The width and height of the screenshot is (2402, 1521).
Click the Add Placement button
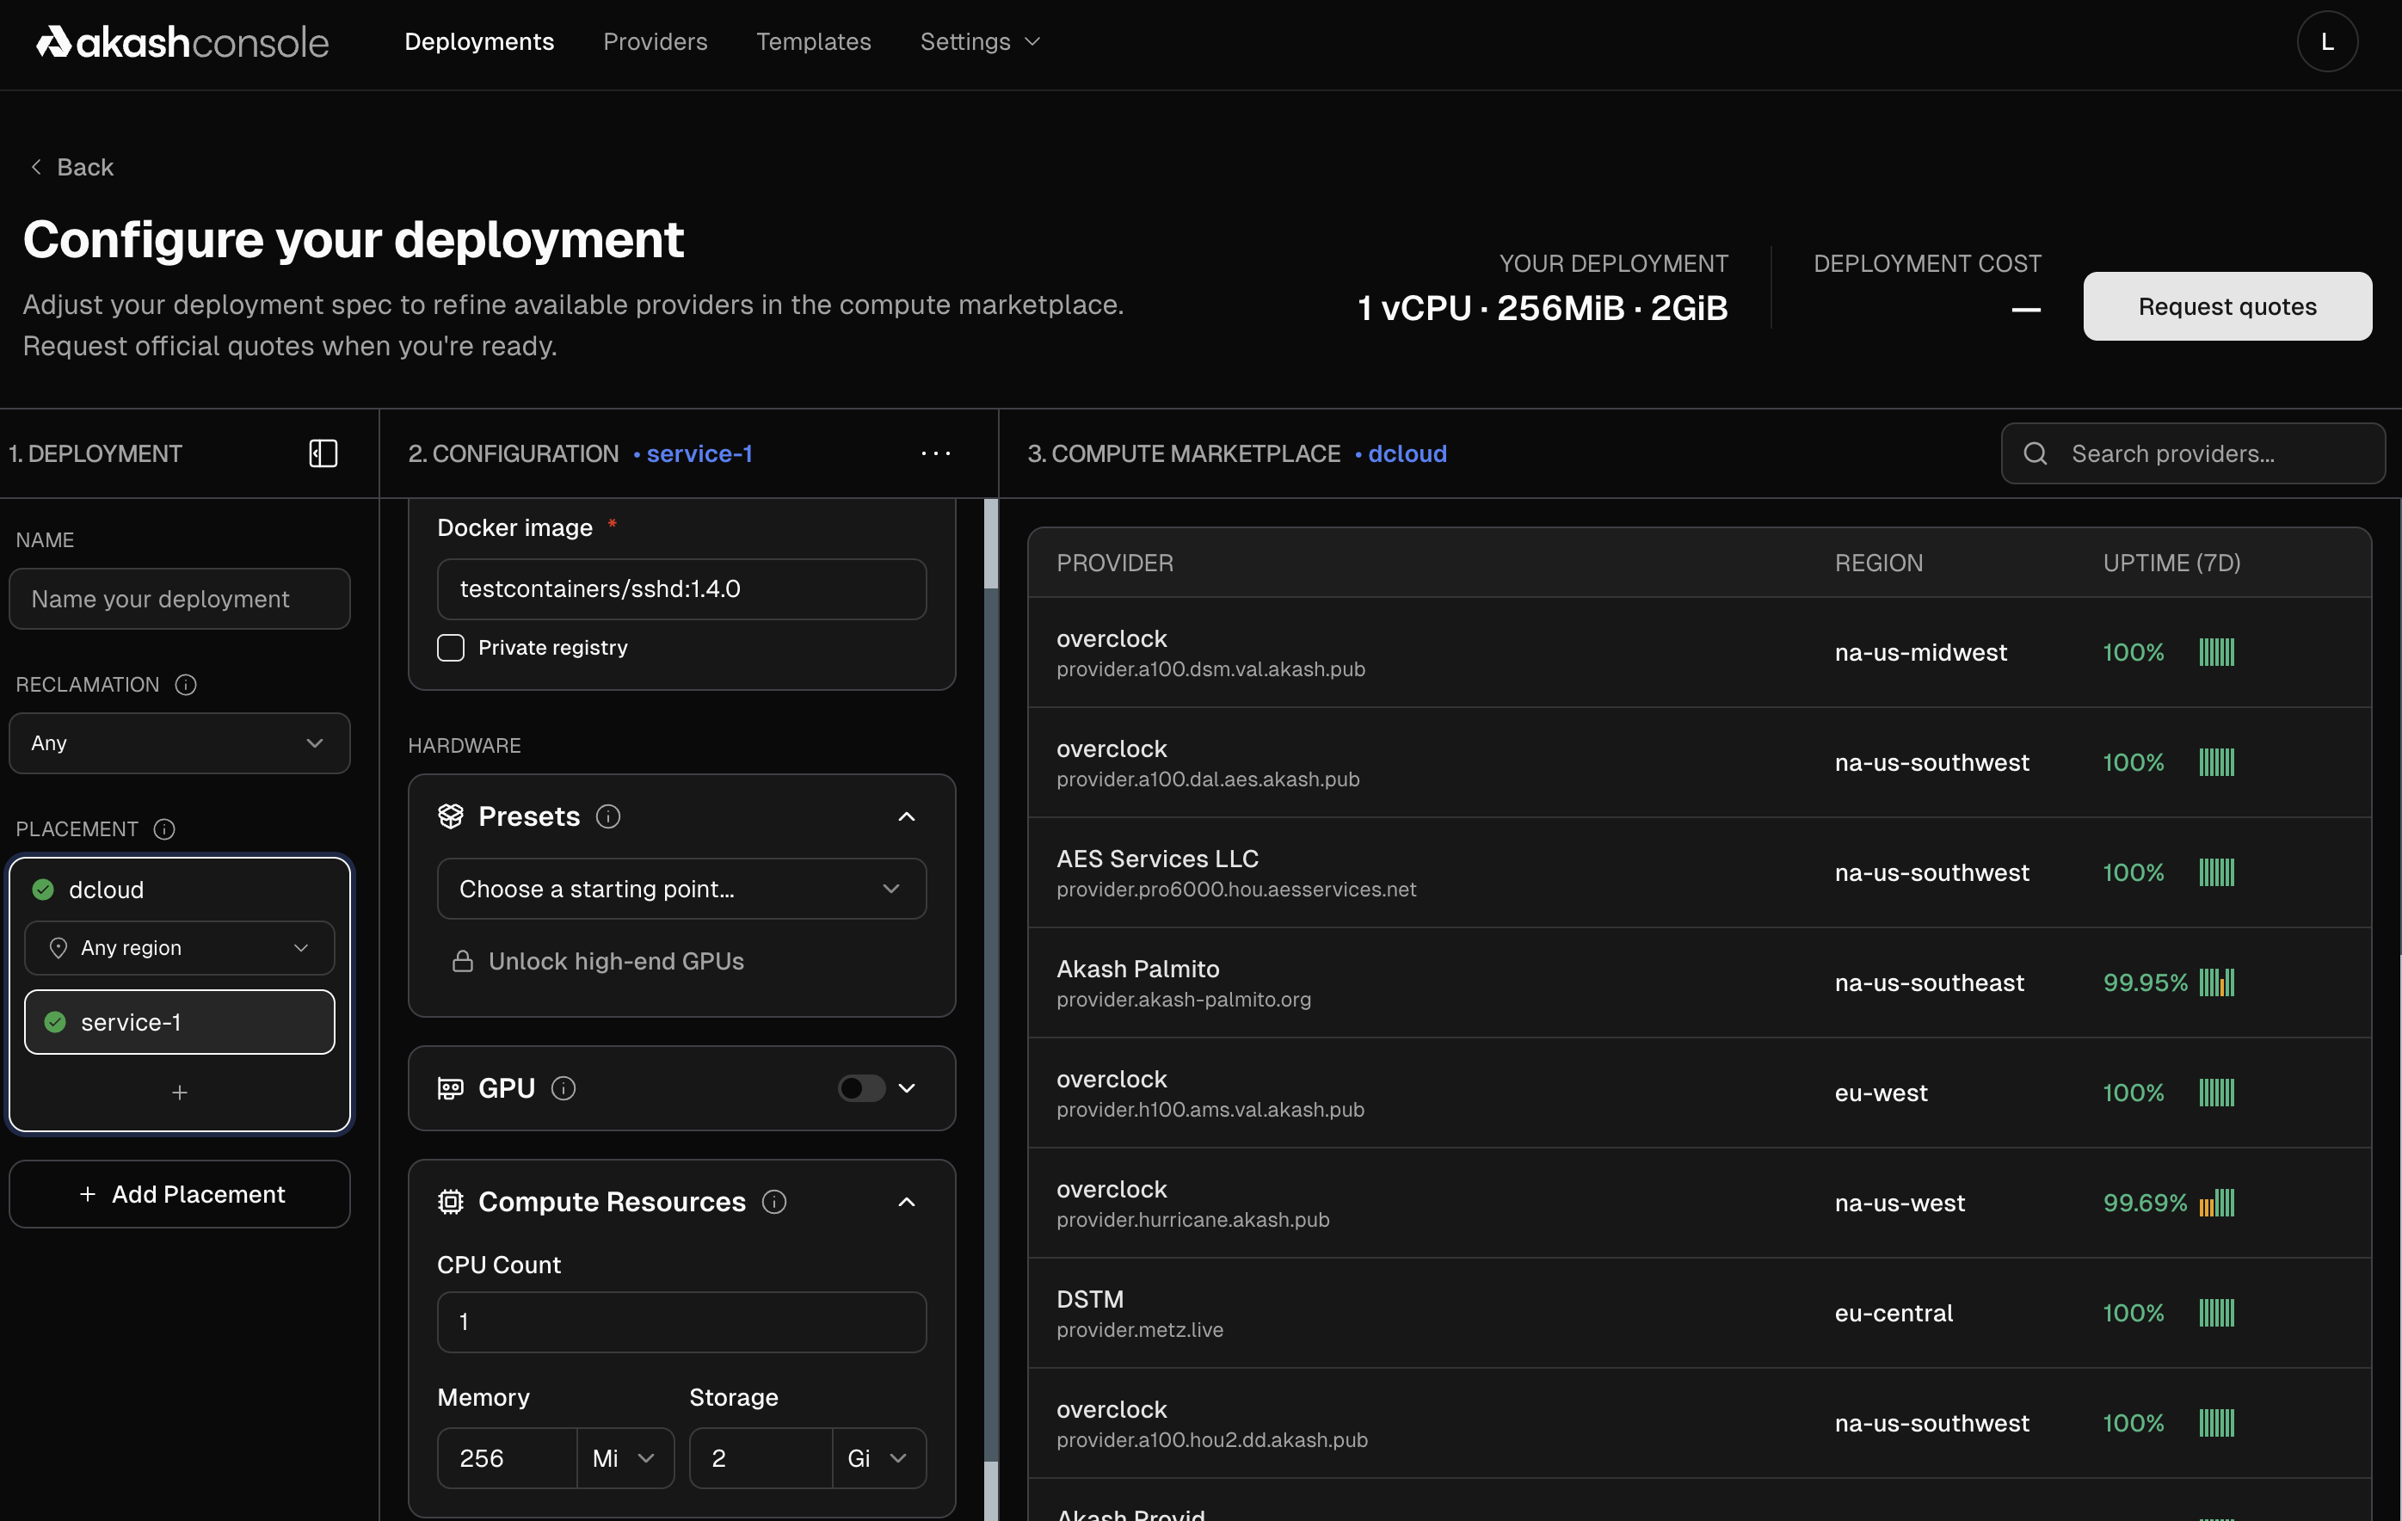tap(180, 1195)
